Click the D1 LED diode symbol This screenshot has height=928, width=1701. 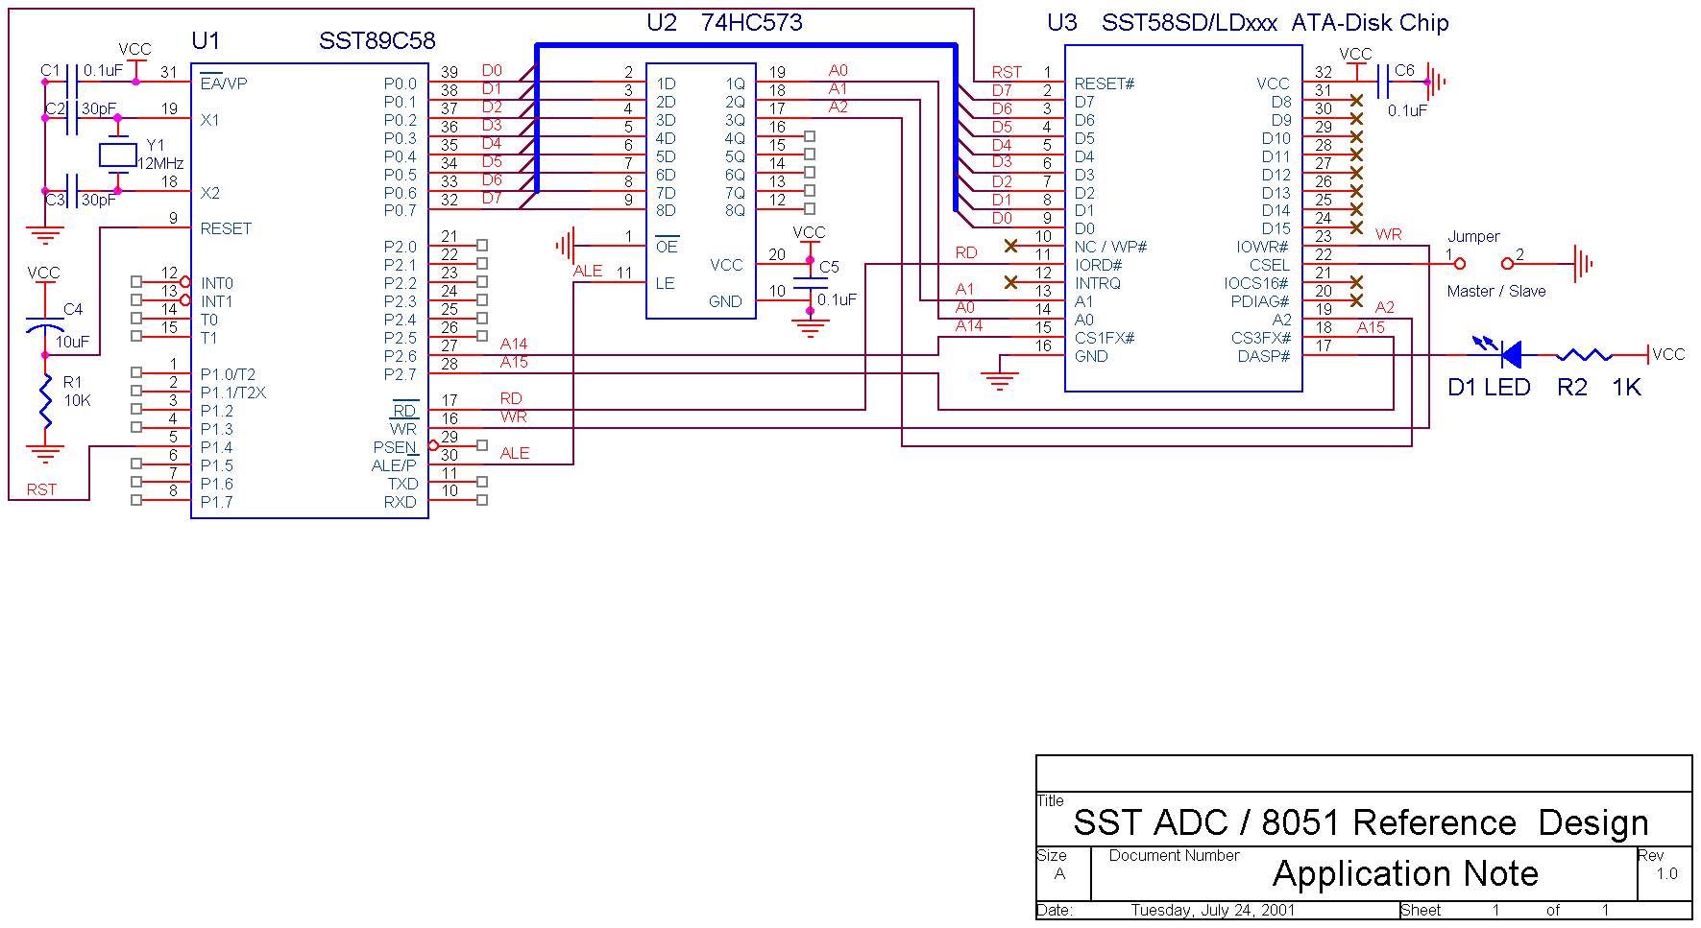[x=1509, y=355]
